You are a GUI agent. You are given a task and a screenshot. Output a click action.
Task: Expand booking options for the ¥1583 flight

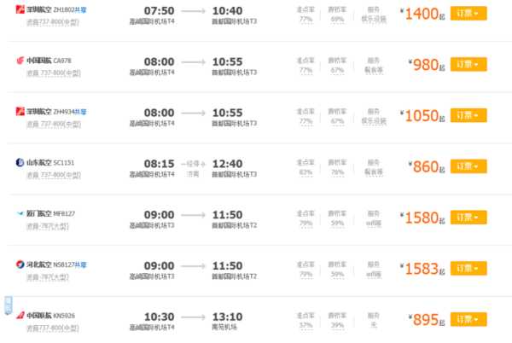point(468,268)
